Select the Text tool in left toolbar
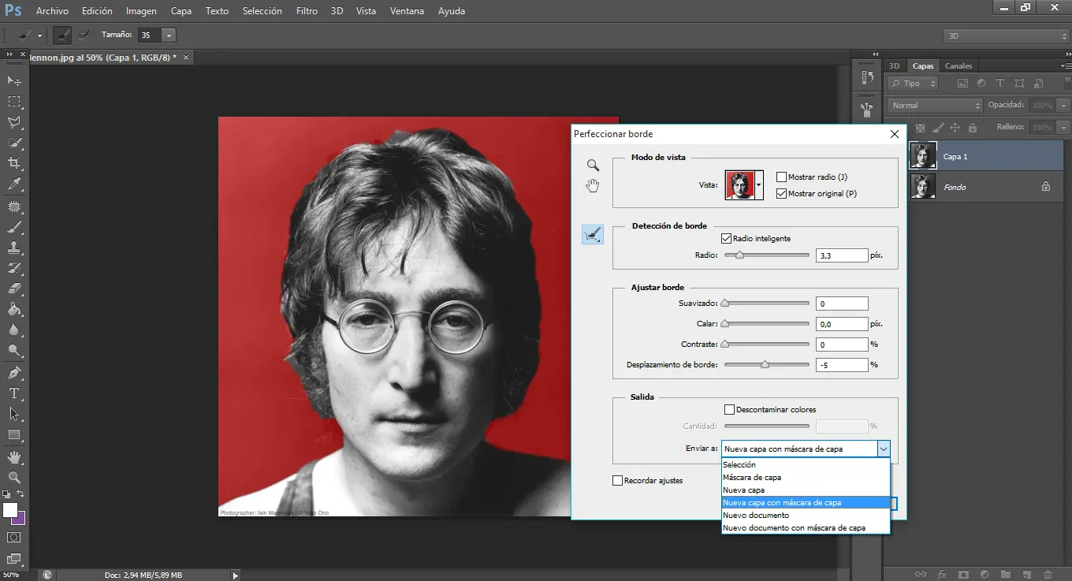This screenshot has height=581, width=1072. 14,393
